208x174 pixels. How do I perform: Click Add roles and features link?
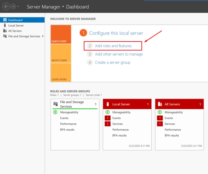click(113, 46)
